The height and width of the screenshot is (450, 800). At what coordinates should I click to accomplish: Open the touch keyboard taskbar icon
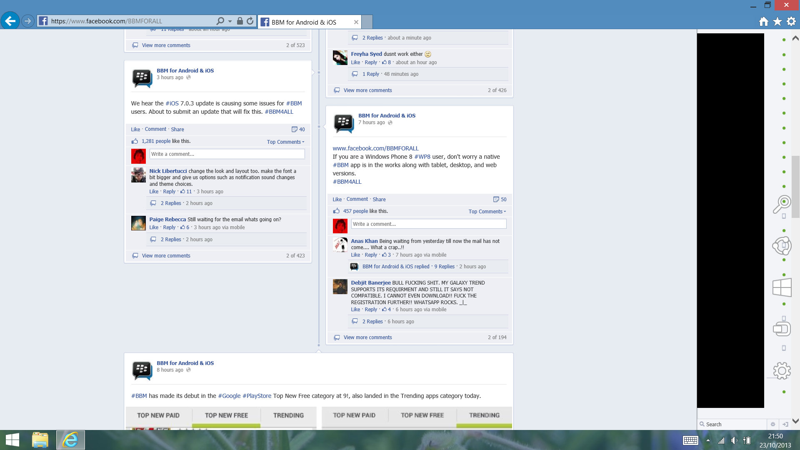click(690, 440)
